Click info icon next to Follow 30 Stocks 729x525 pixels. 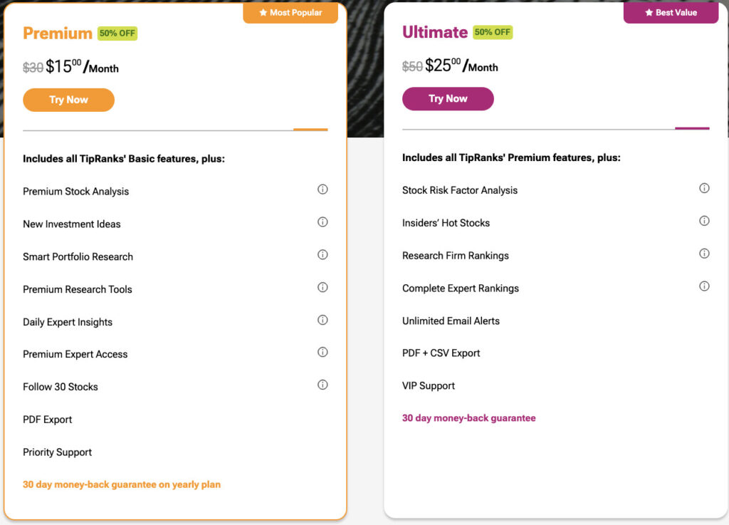coord(322,385)
